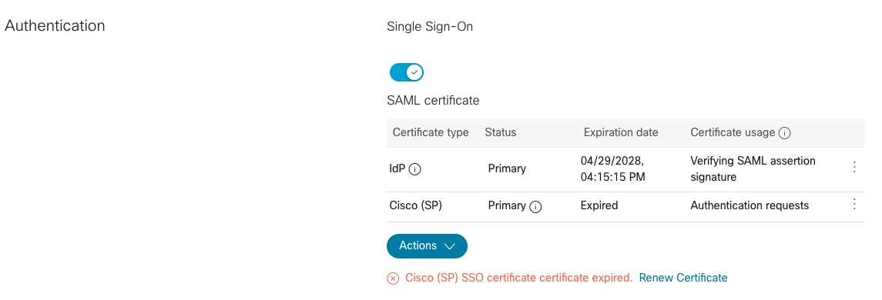Select the Status column header
Screen dimensions: 882x300
click(x=500, y=132)
